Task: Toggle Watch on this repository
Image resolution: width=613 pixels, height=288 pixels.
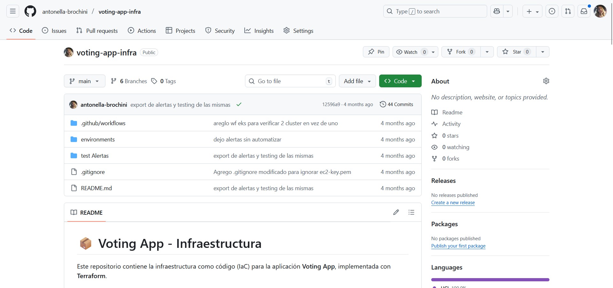Action: [410, 52]
